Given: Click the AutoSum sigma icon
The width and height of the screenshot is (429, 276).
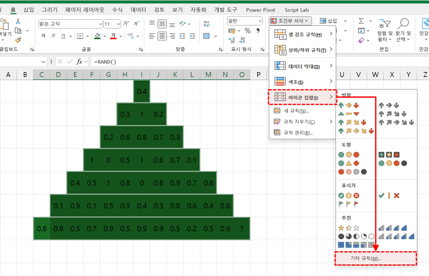Looking at the screenshot, I should (361, 21).
